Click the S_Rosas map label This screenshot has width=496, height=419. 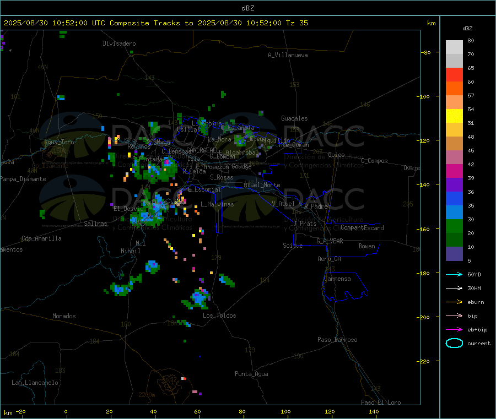pos(222,178)
